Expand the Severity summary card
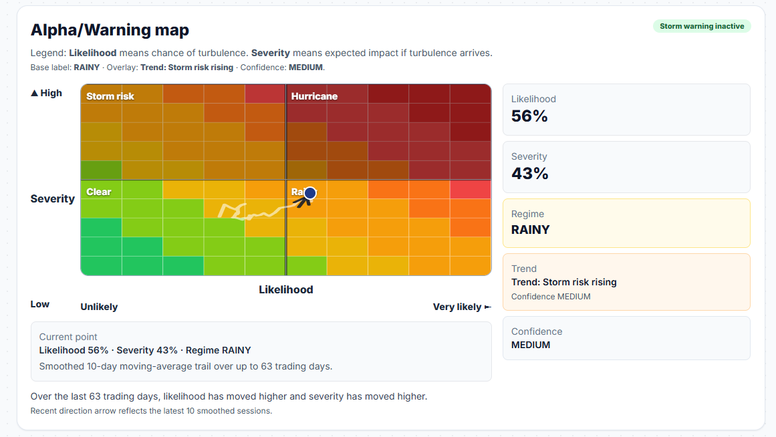 click(626, 165)
